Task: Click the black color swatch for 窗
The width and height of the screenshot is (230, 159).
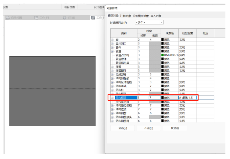Action: click(162, 40)
